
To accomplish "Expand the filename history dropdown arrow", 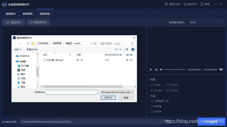I will tap(97, 92).
